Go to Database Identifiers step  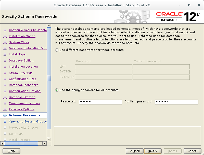click(23, 85)
